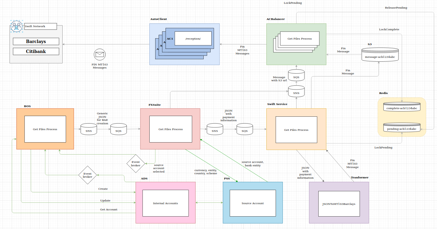
Task: Click the complete-acb1234abc Redis cylinder
Action: (x=402, y=107)
